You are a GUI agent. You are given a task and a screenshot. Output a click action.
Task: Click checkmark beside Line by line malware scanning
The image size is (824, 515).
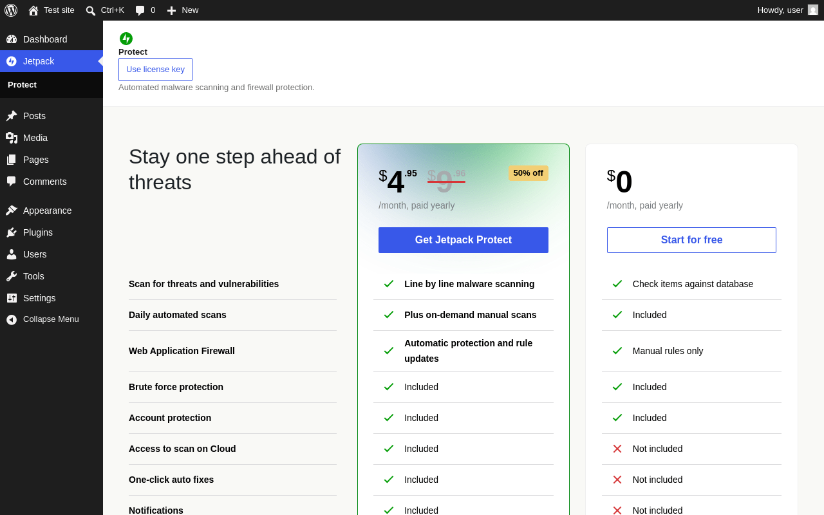pos(389,284)
